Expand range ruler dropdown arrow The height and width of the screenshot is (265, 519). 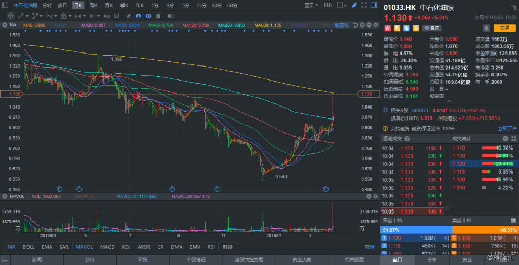tap(85, 16)
